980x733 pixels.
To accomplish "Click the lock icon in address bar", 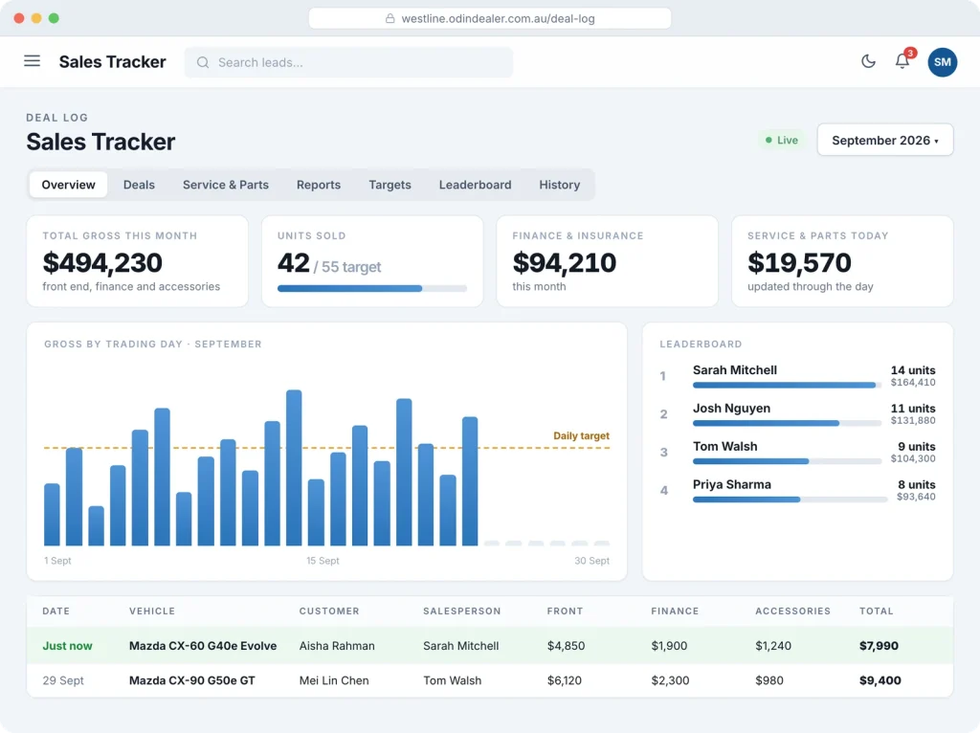I will point(390,19).
